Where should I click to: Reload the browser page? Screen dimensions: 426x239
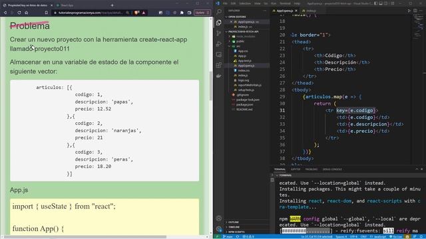coord(19,13)
